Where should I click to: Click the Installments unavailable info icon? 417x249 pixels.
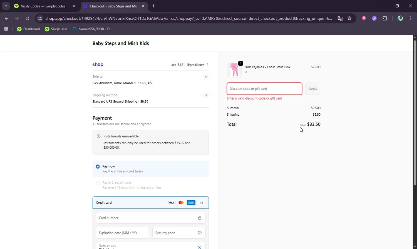pos(98,136)
